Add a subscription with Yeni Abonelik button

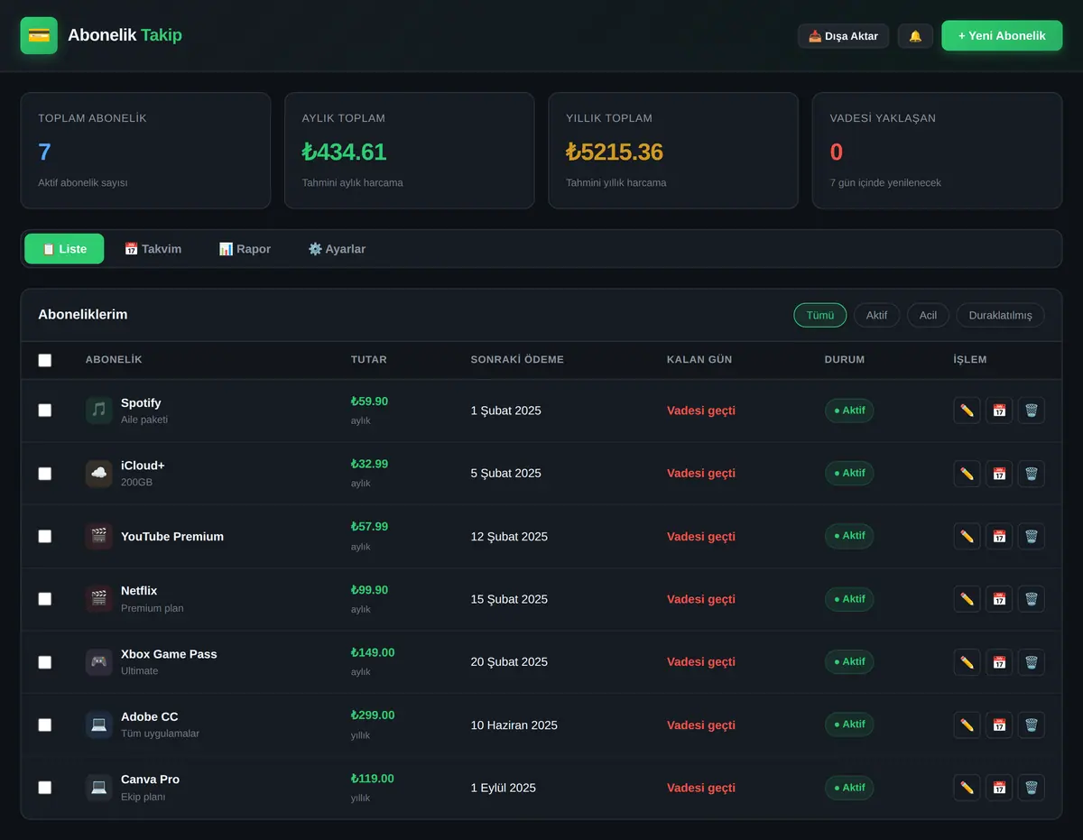1002,36
